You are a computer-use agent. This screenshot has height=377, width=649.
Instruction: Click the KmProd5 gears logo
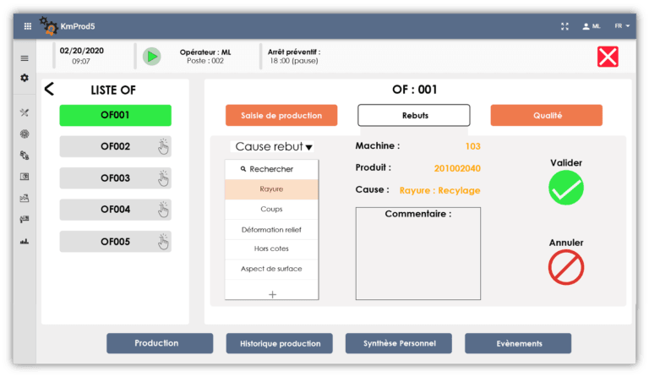pyautogui.click(x=48, y=25)
